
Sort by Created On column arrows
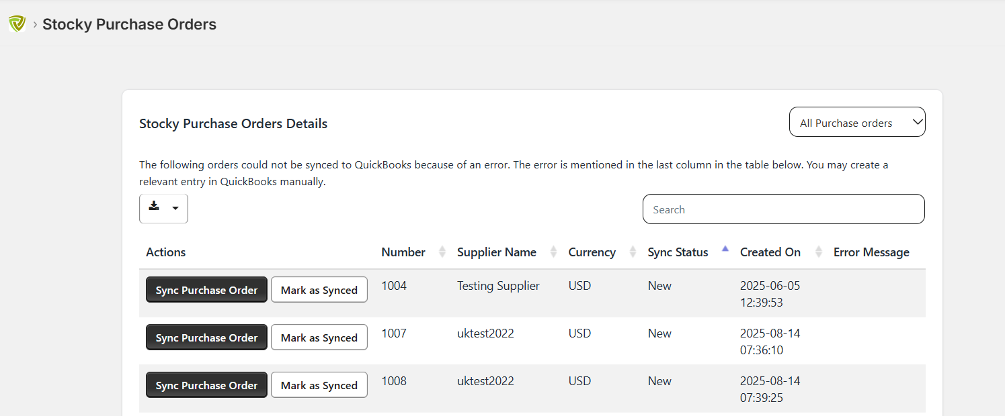(818, 252)
